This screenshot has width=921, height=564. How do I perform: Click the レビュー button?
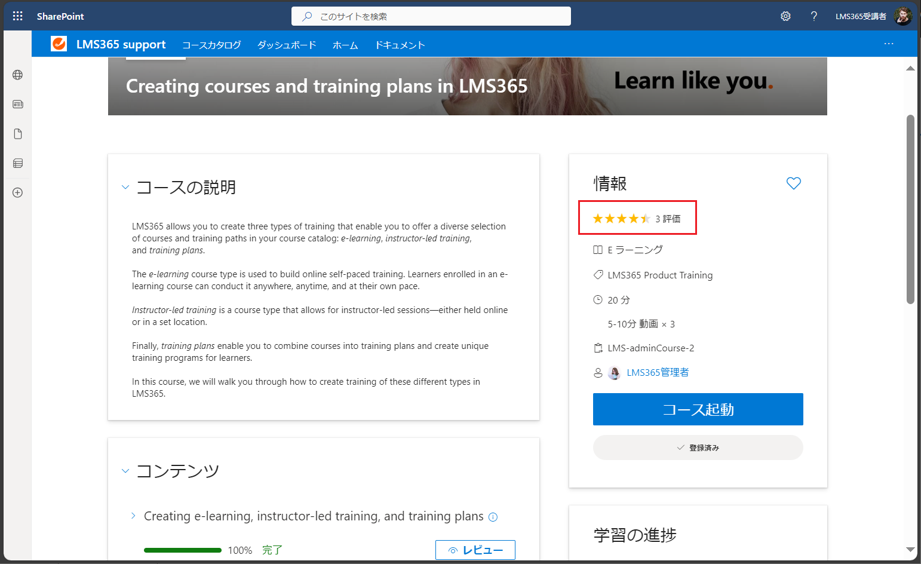[x=475, y=550]
